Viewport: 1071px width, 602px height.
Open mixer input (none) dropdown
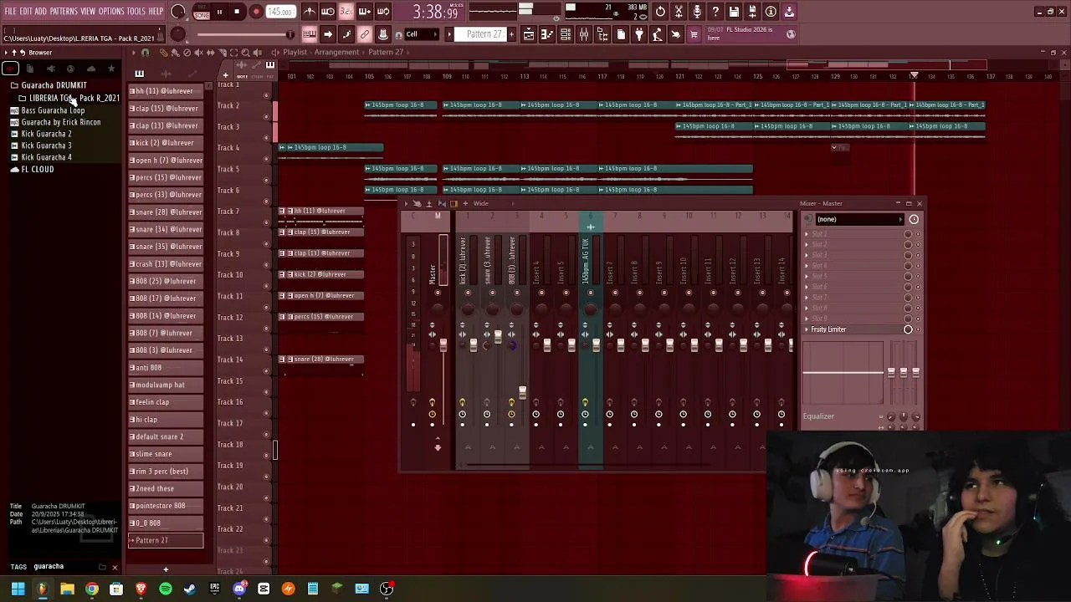tap(859, 220)
